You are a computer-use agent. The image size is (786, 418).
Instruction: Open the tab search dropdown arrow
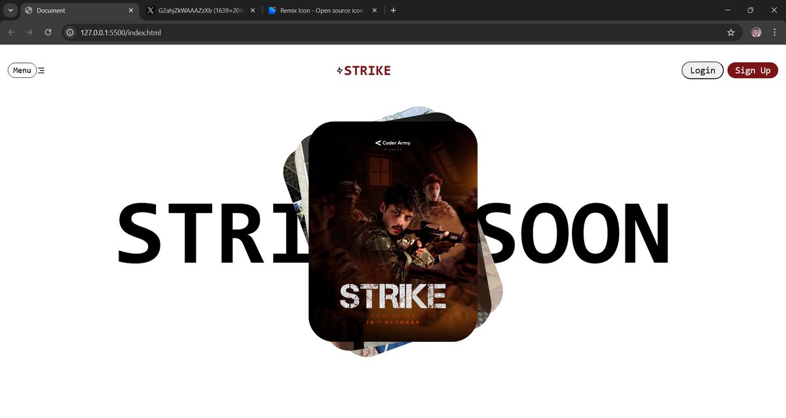click(10, 10)
